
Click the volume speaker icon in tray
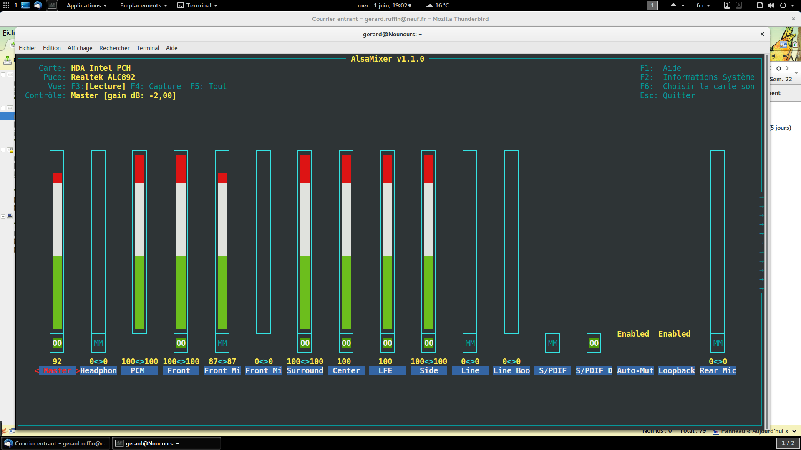[771, 5]
